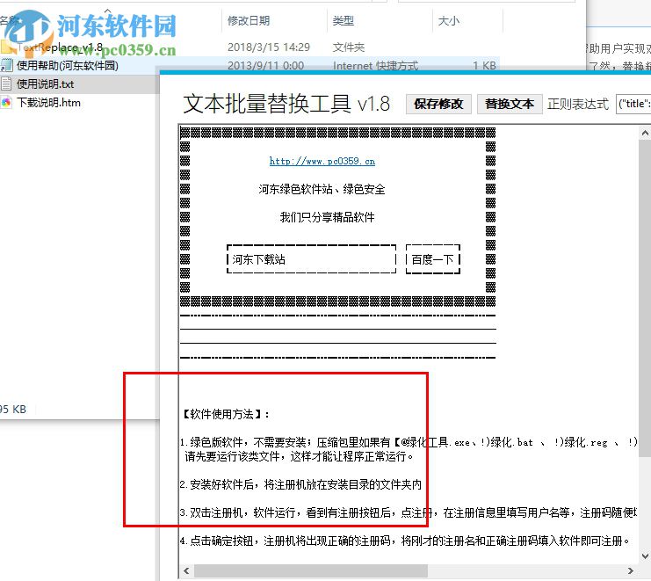The height and width of the screenshot is (581, 651).
Task: Click the 文本批量替换工具 v1.8 title
Action: coord(286,104)
